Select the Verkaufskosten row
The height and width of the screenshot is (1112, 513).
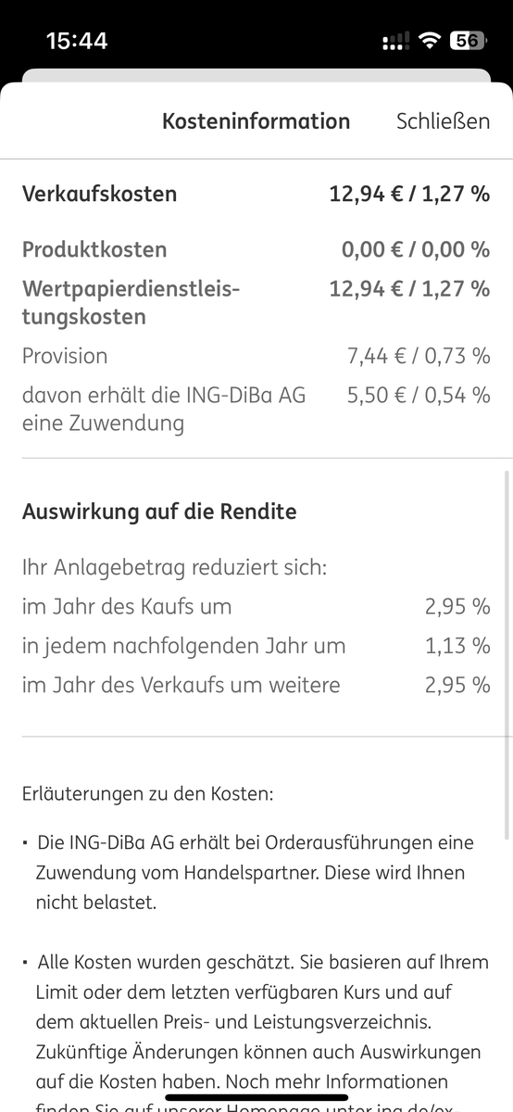256,194
